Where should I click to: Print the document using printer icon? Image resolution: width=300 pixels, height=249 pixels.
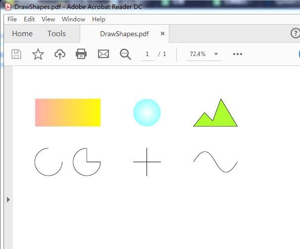coord(81,54)
